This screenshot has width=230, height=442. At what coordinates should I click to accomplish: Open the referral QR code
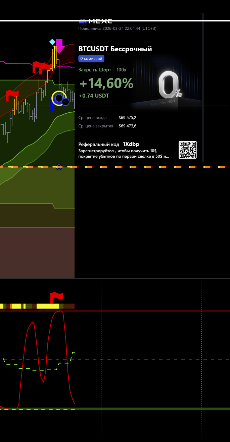click(187, 150)
